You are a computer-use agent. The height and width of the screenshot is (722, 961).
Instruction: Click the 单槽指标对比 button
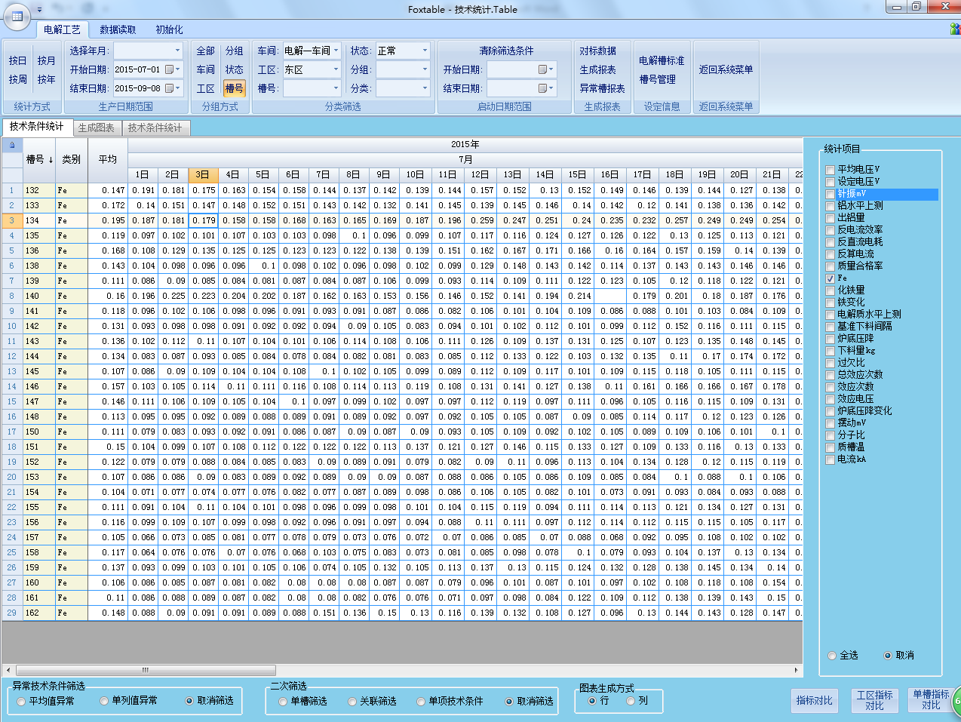pos(931,701)
